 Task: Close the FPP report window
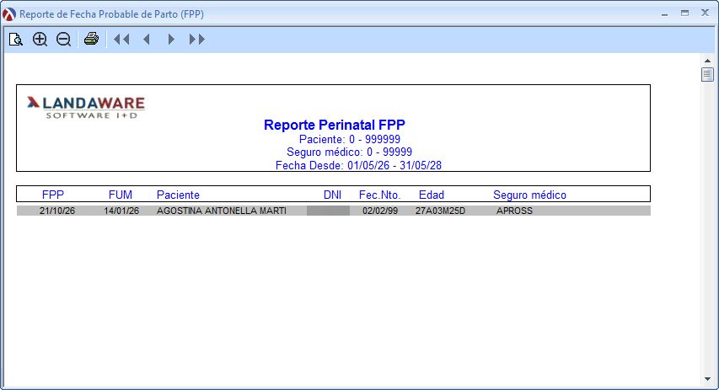tap(706, 13)
